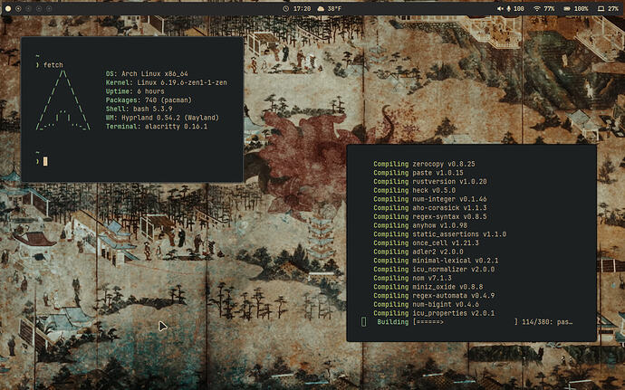
Task: Click 'Compiling paste v1.0.15' line
Action: (418, 173)
